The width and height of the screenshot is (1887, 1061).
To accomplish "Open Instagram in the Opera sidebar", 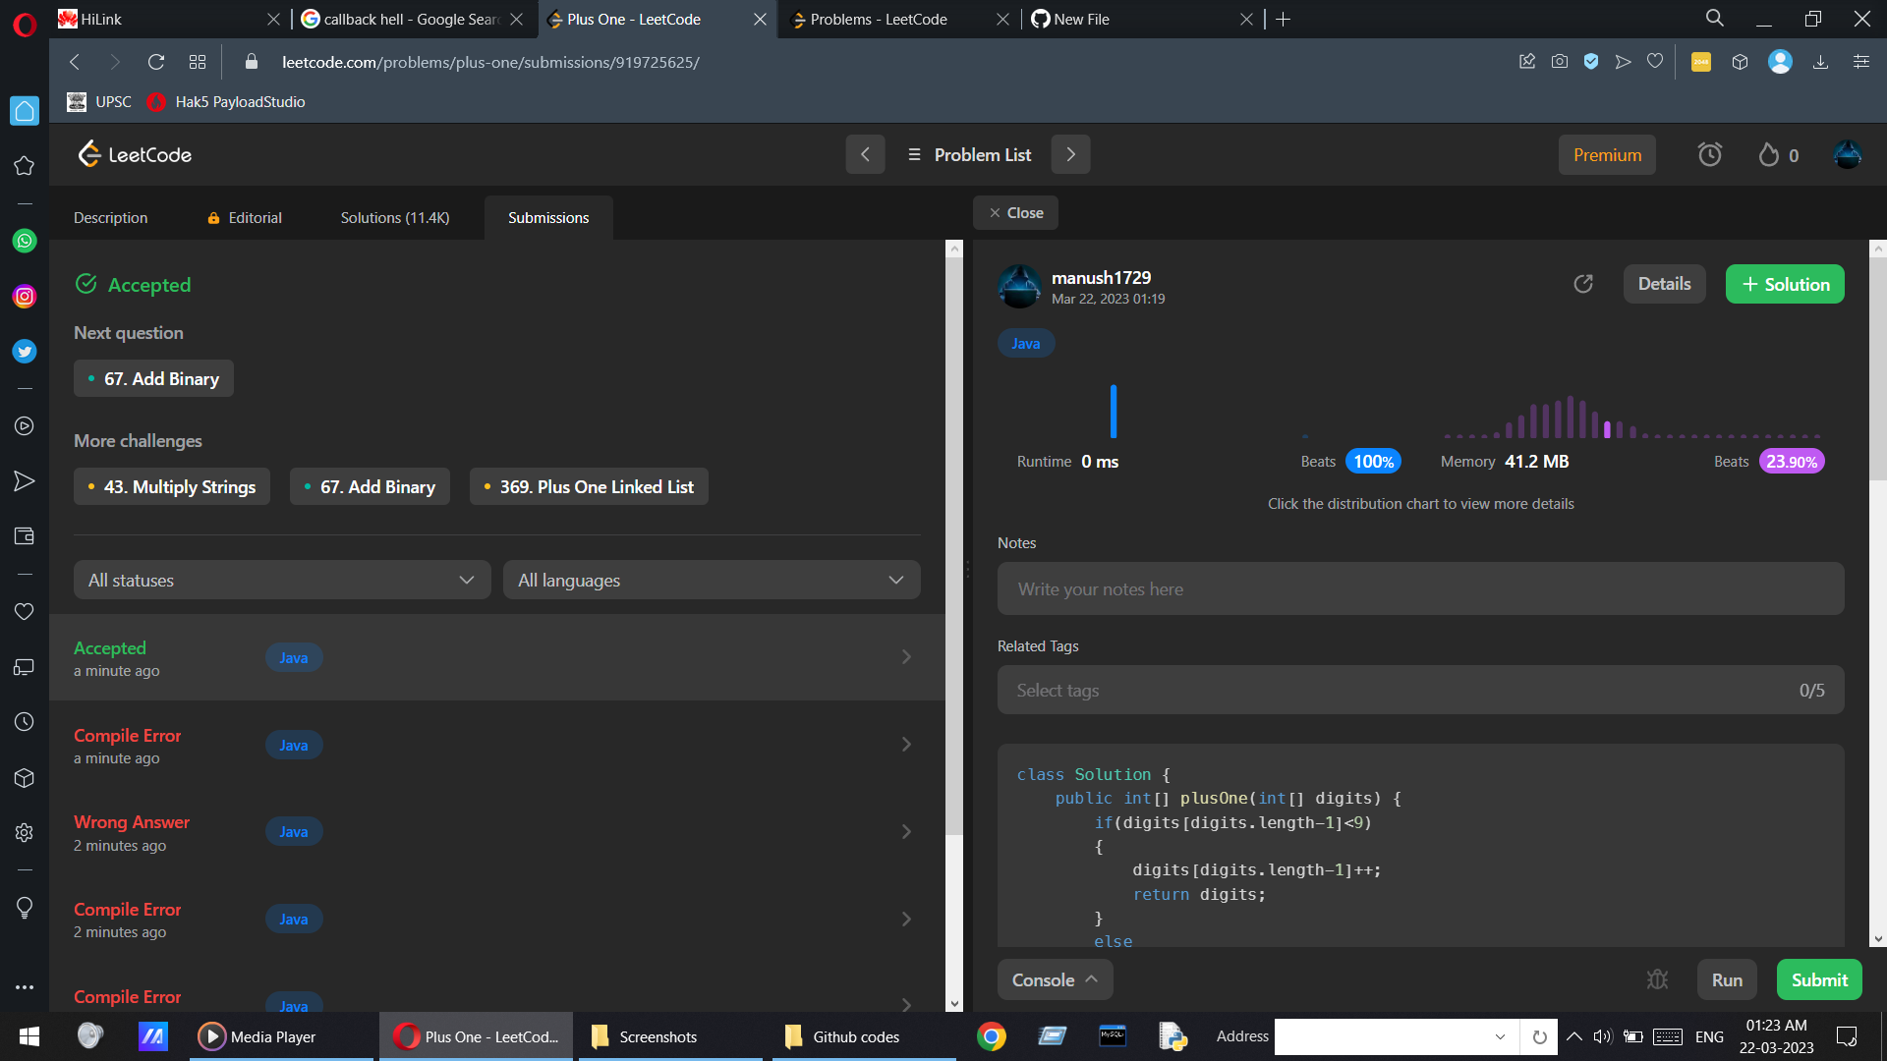I will (25, 296).
